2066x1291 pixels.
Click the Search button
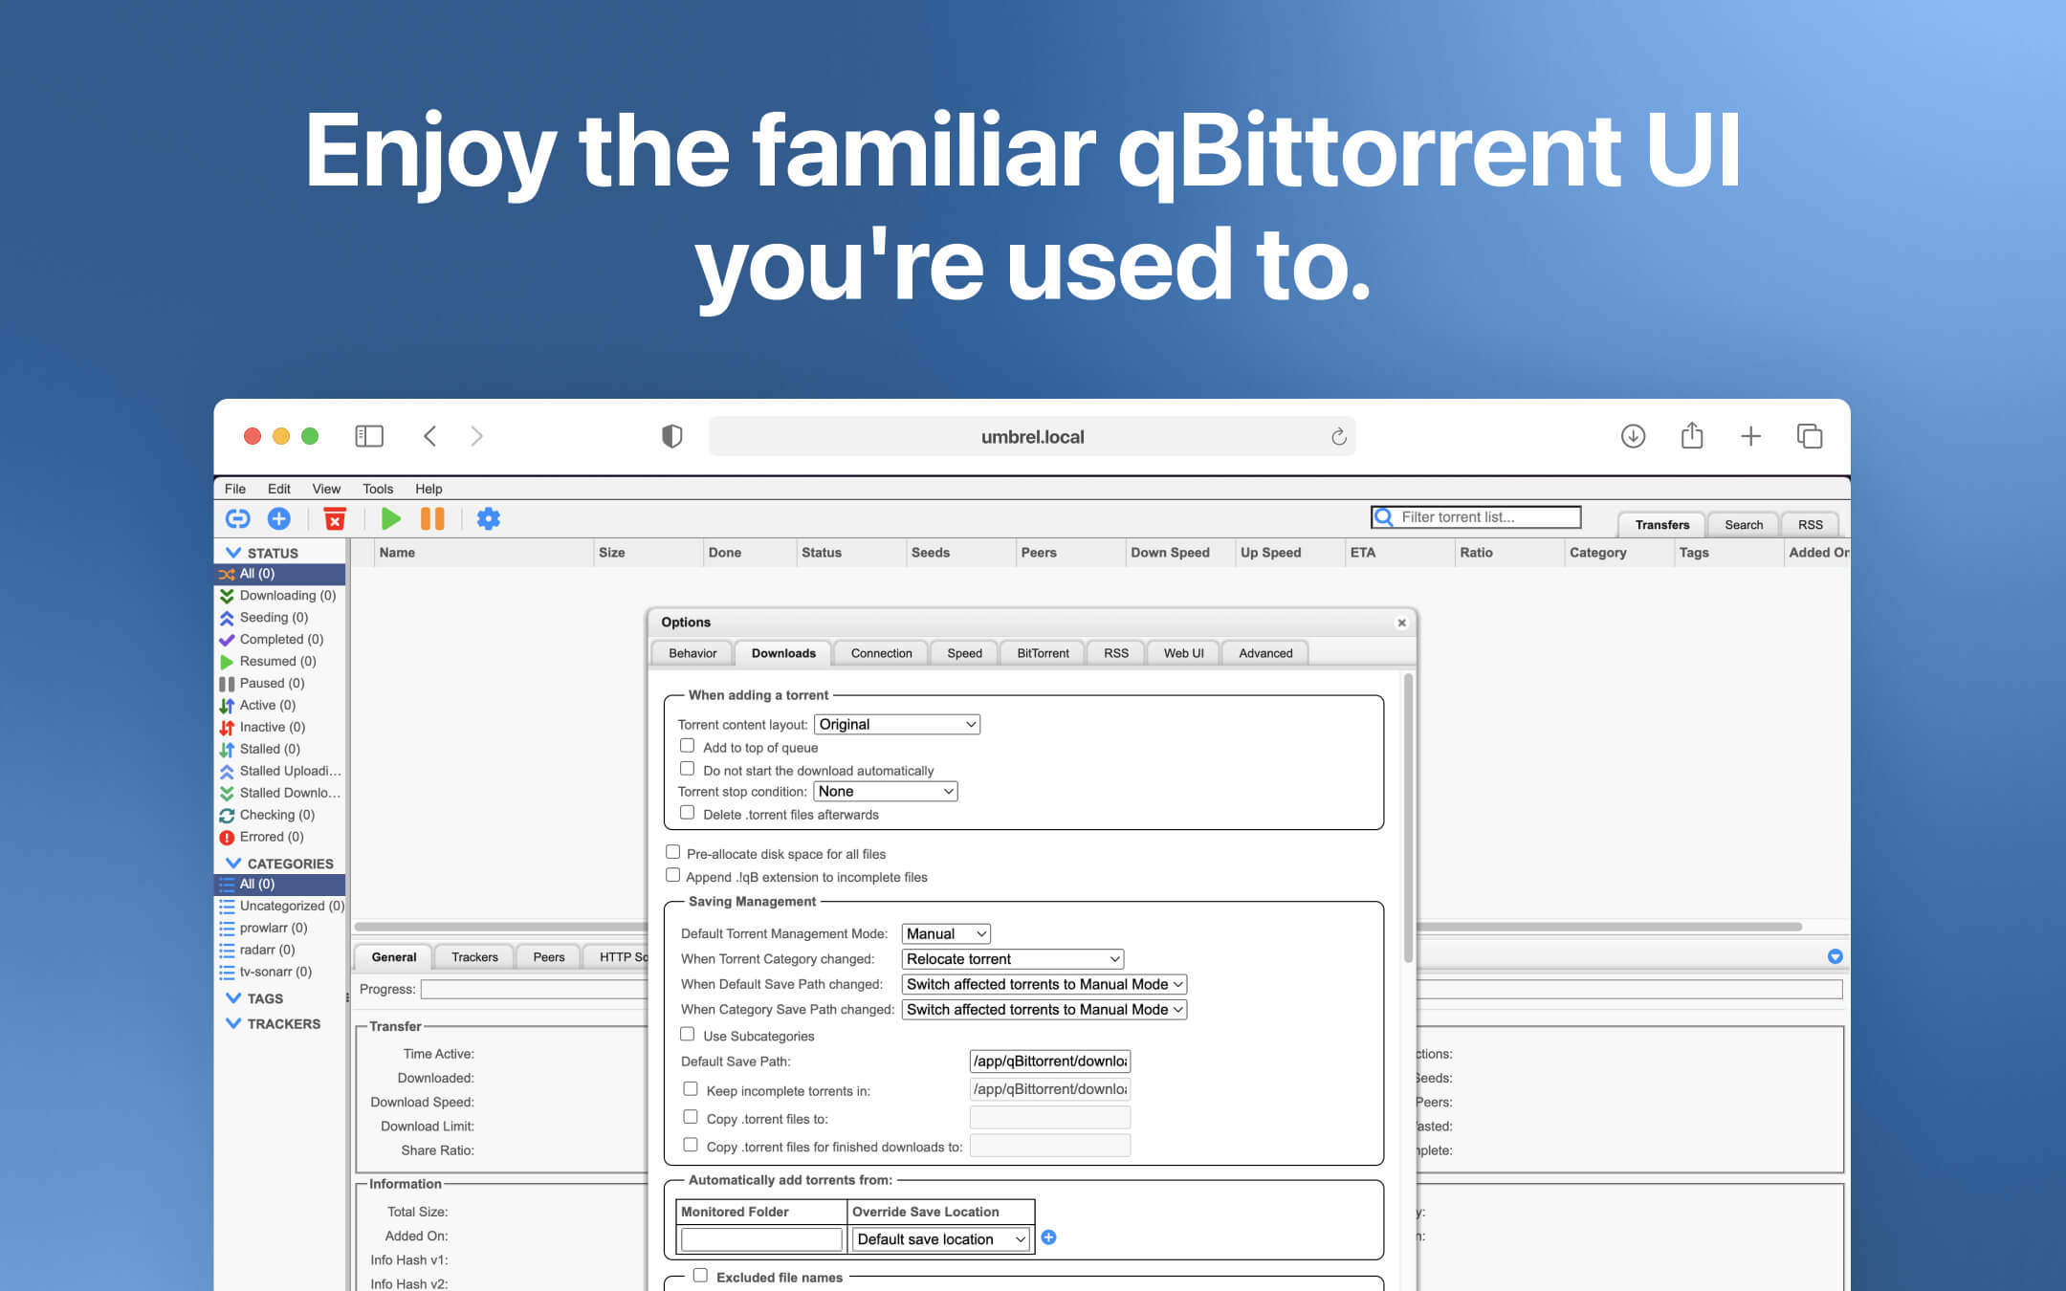[1743, 524]
